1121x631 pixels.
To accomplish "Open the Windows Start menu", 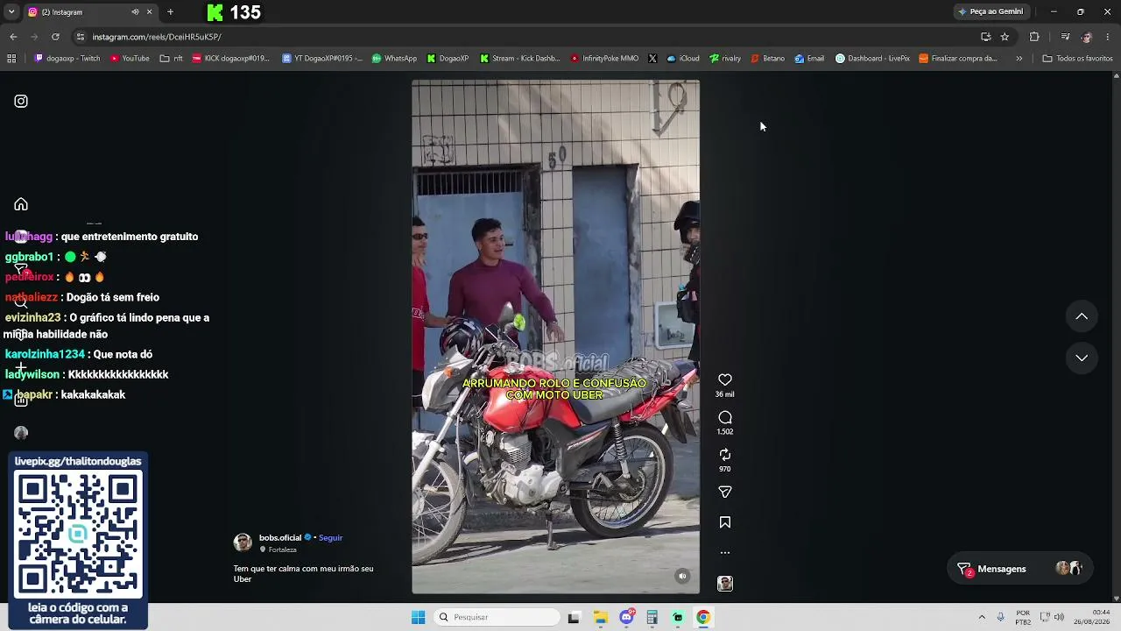I will [x=419, y=617].
